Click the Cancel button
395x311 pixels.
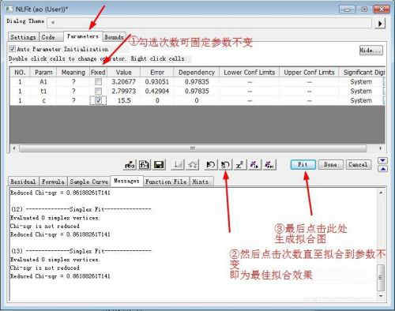pyautogui.click(x=358, y=165)
